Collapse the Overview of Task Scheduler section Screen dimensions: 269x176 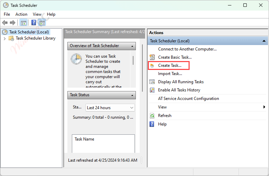[132, 46]
